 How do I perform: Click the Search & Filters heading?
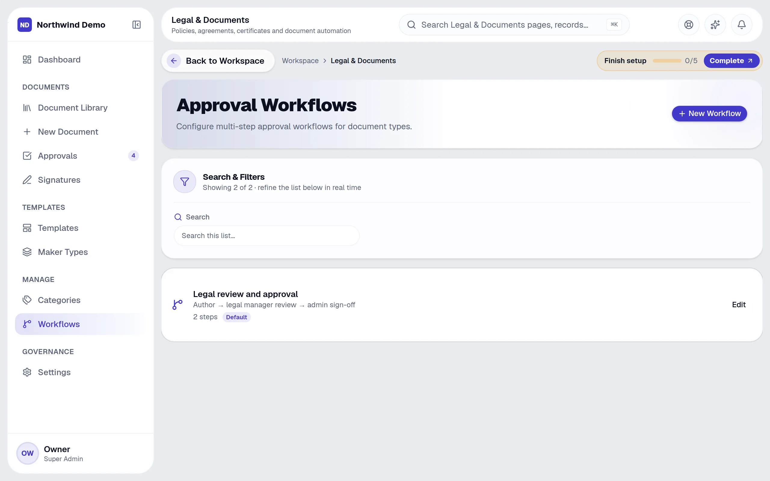pos(233,177)
